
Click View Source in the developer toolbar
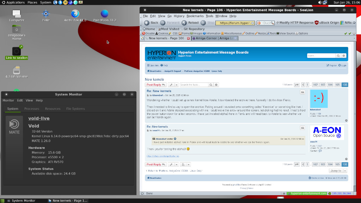click(x=286, y=33)
